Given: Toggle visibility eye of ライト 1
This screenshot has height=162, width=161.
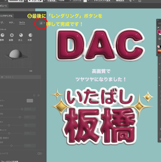Looking at the screenshot, I should coord(2,77).
